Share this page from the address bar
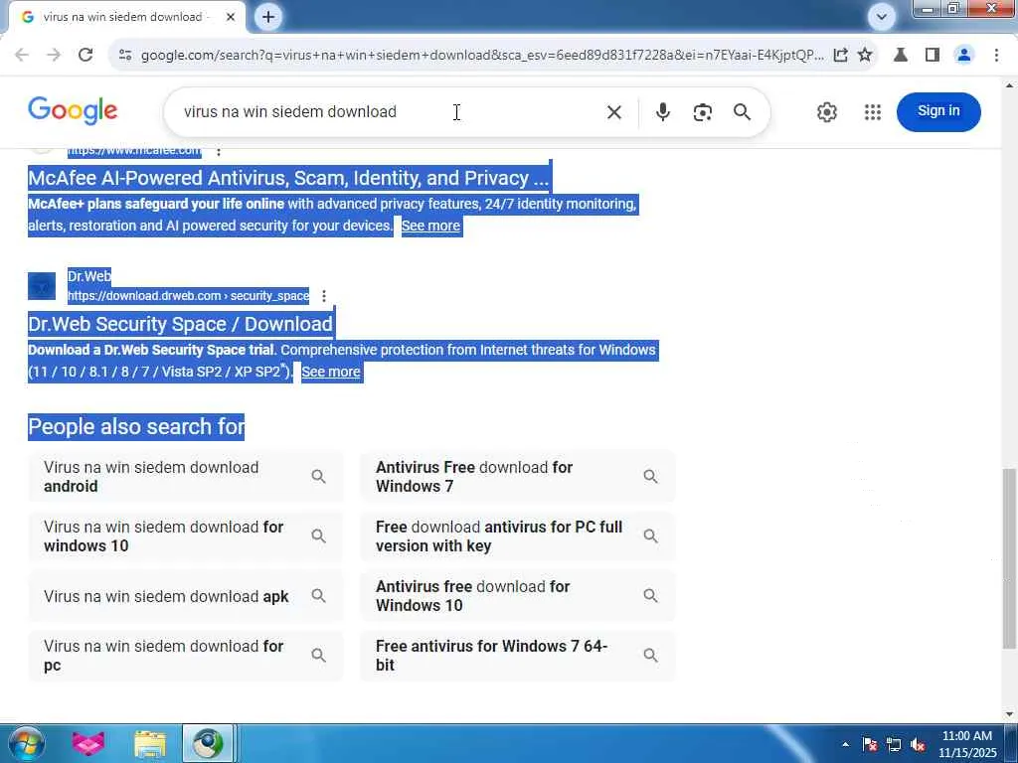Viewport: 1018px width, 763px height. pyautogui.click(x=840, y=56)
